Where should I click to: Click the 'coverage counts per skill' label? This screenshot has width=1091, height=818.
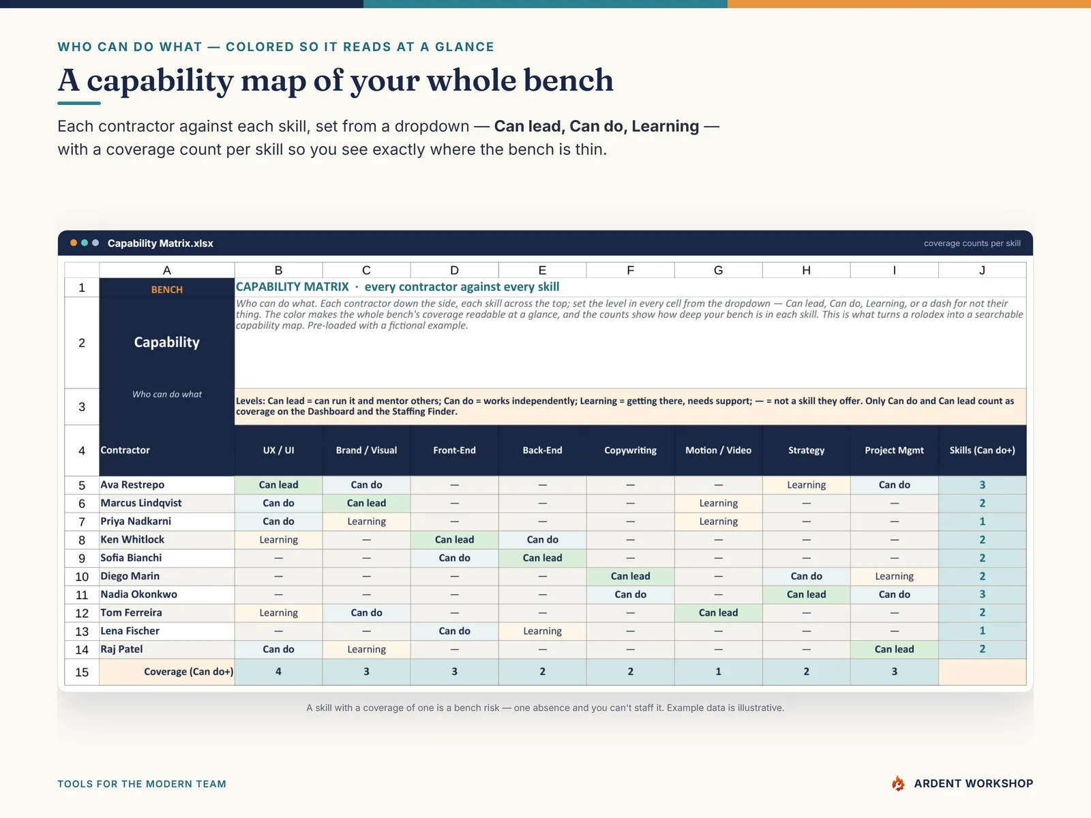click(972, 243)
